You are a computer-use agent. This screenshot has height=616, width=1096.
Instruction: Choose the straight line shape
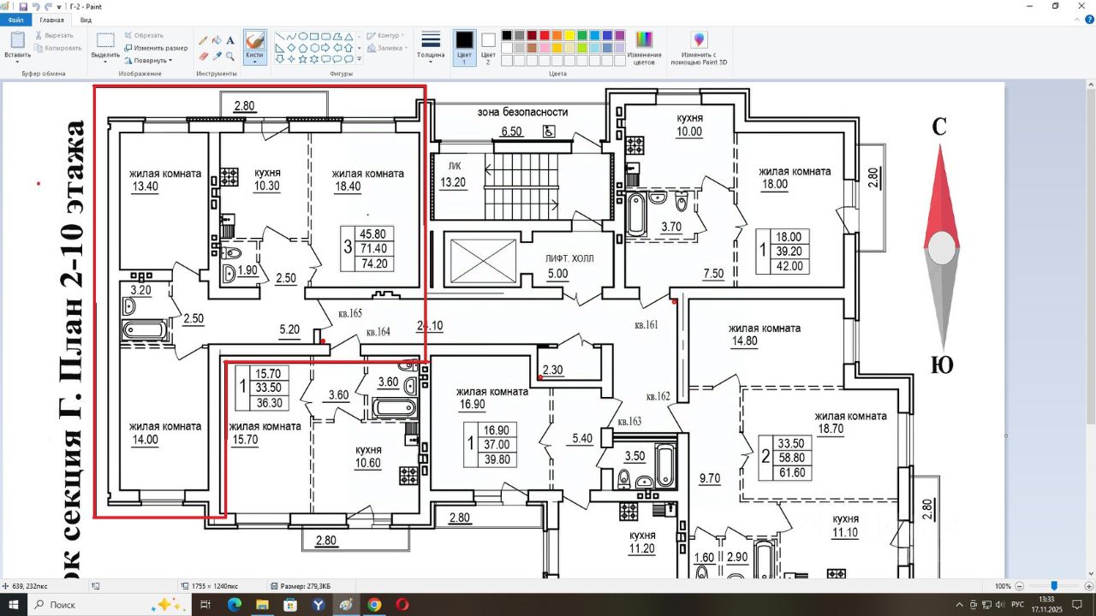(280, 36)
